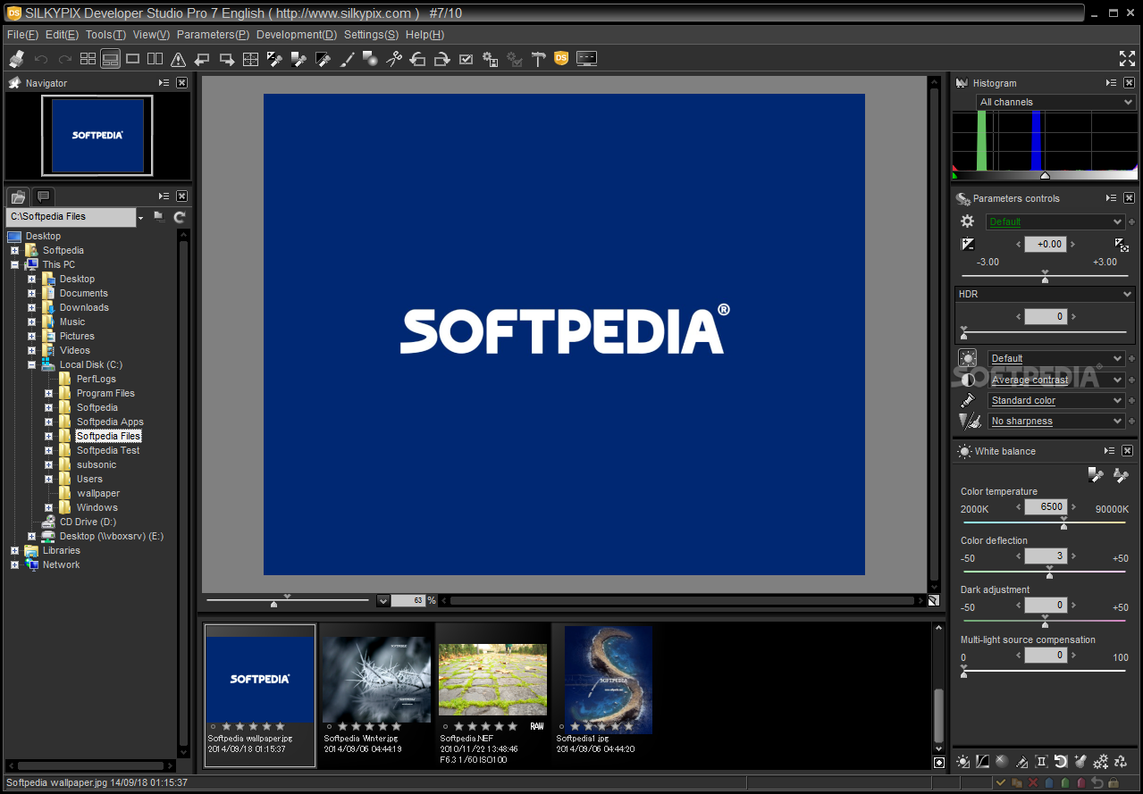Screen dimensions: 1143x794
Task: Open the folder path C:\Softpedia Files dropdown
Action: coord(140,217)
